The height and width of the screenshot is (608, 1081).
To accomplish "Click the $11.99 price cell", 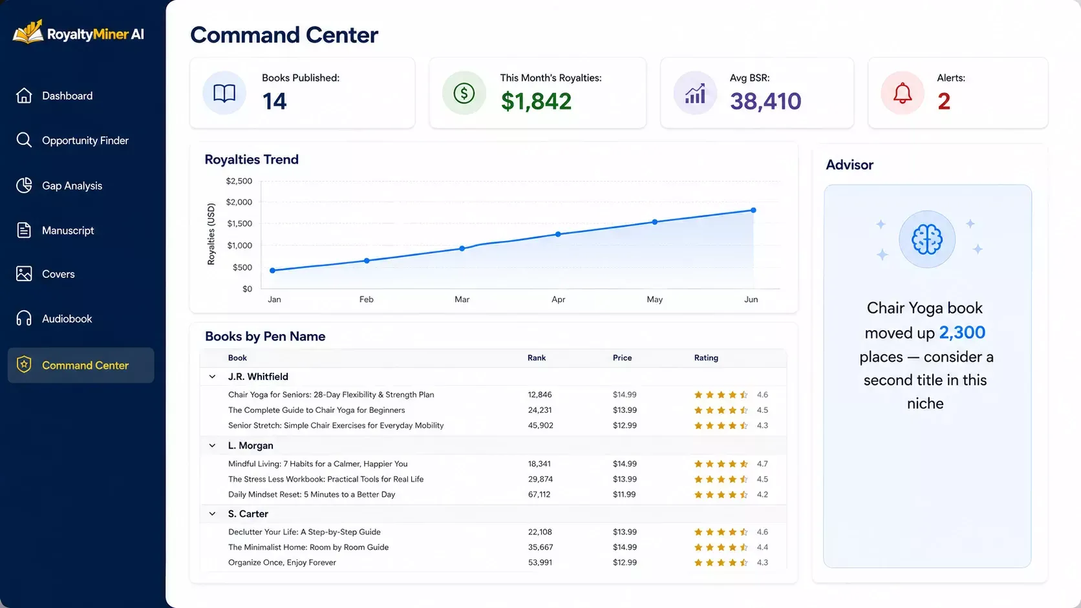I will [625, 495].
